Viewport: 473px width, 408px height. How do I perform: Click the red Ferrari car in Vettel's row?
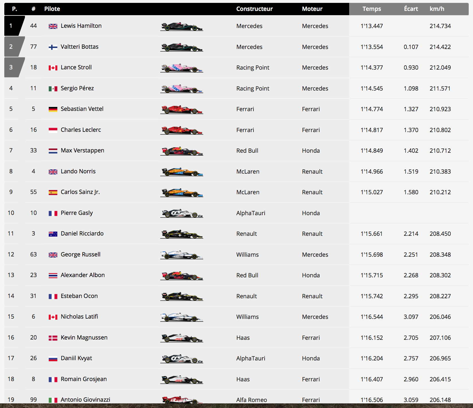[x=182, y=109]
